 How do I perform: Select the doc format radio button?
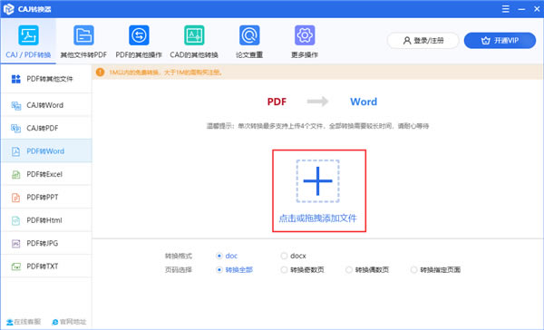tap(219, 256)
